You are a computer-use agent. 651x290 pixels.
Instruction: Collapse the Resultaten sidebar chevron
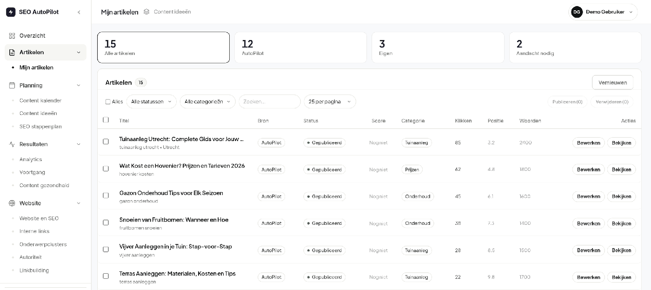pos(79,144)
